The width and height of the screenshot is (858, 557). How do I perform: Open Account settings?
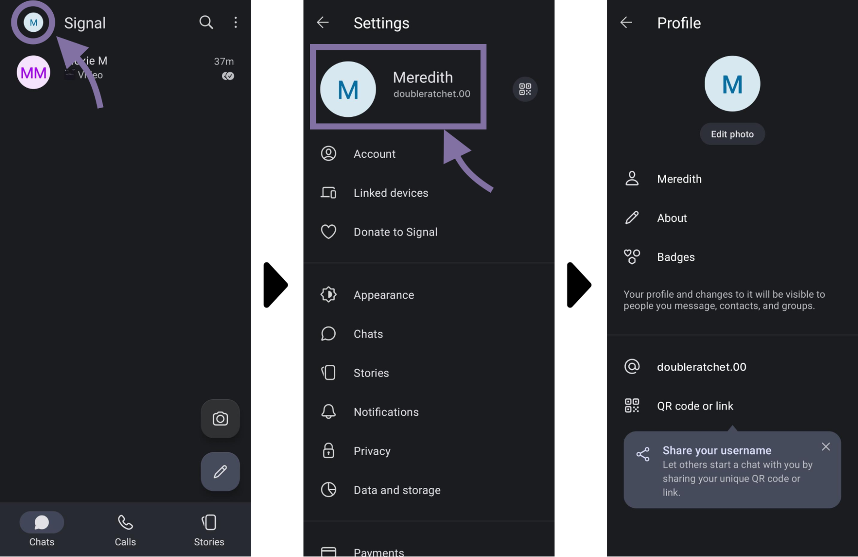(x=429, y=154)
